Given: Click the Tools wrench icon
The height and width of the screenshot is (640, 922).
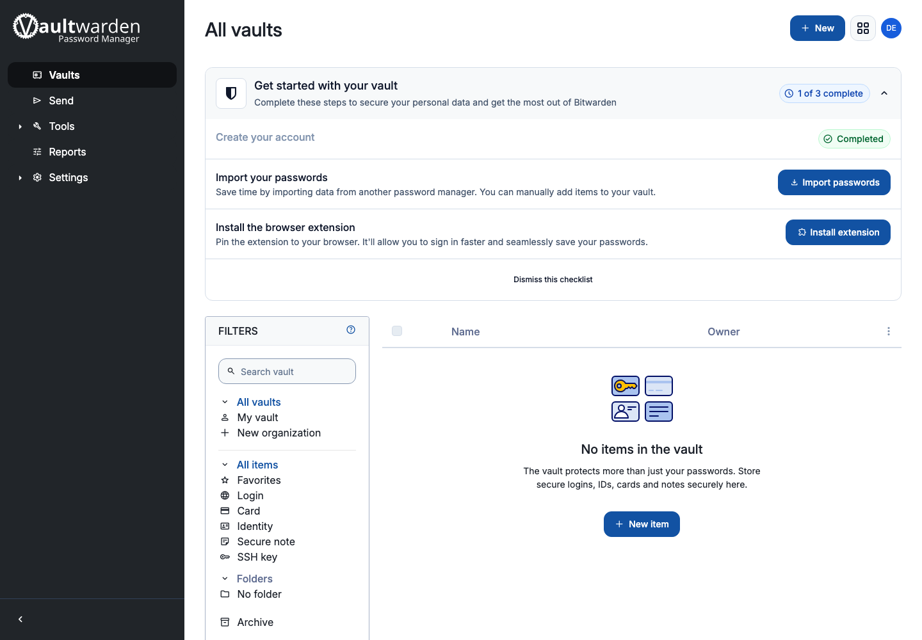Looking at the screenshot, I should [x=37, y=126].
